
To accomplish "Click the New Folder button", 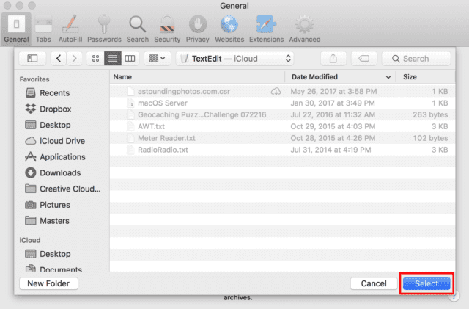I will pyautogui.click(x=48, y=283).
